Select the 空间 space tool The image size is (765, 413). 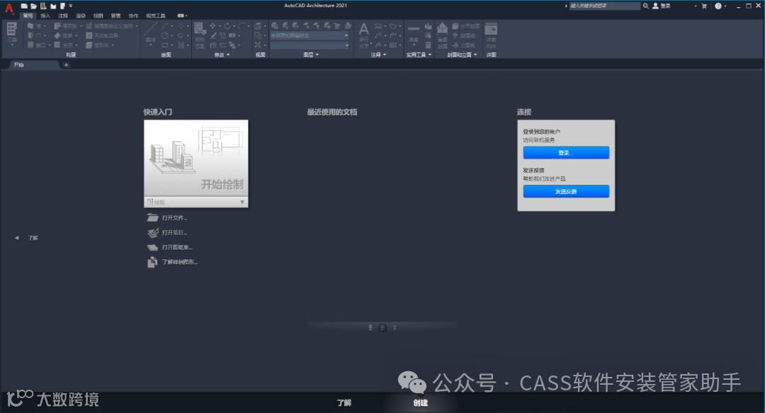coord(65,45)
